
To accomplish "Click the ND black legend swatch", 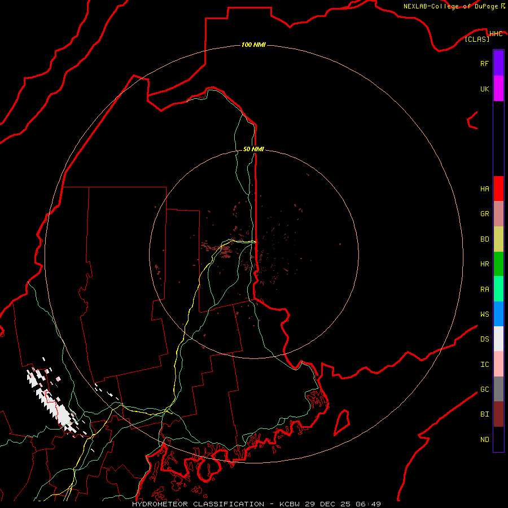I will point(498,439).
